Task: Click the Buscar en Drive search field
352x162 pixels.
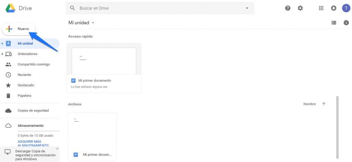Action: pos(158,8)
